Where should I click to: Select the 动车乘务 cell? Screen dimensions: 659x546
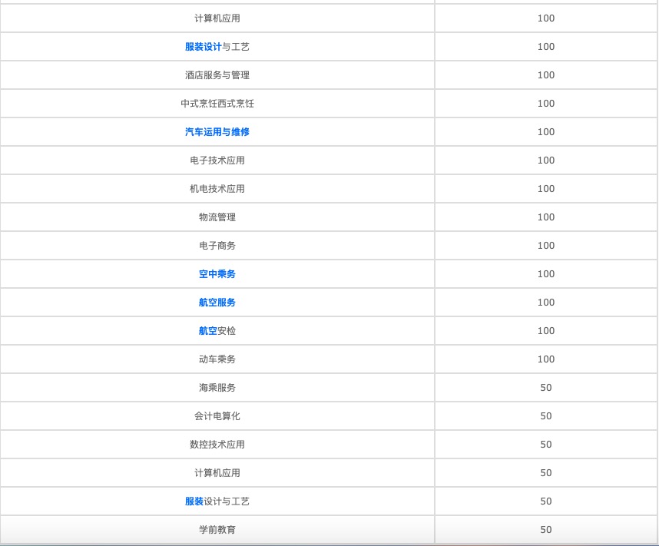click(x=217, y=359)
